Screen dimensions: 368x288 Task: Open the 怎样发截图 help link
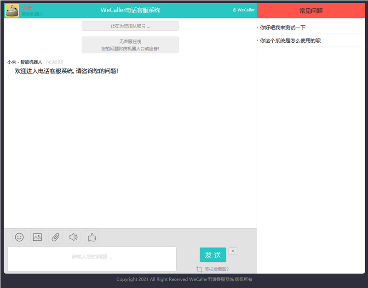click(x=216, y=270)
